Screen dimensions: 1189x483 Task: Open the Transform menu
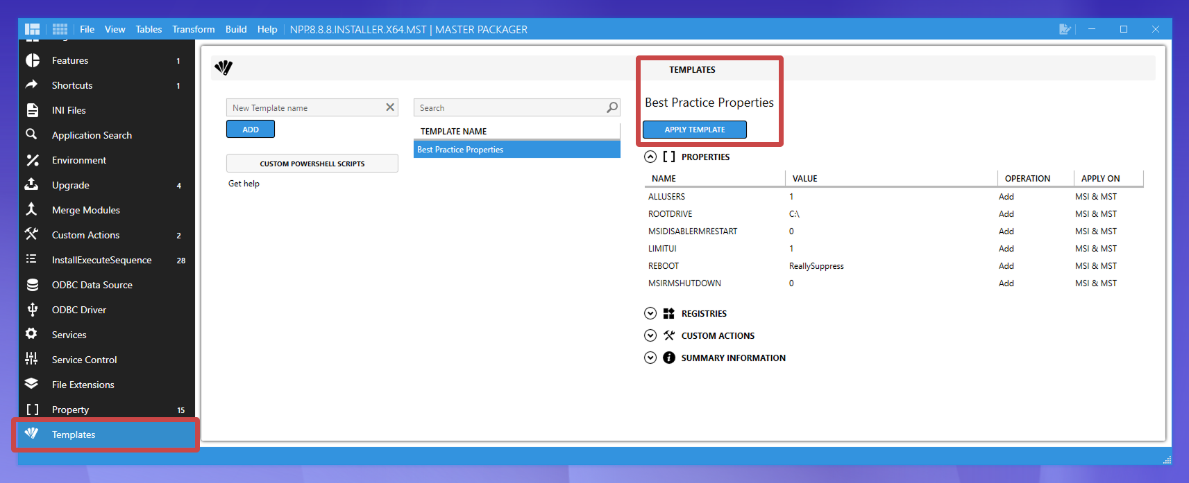[x=193, y=29]
